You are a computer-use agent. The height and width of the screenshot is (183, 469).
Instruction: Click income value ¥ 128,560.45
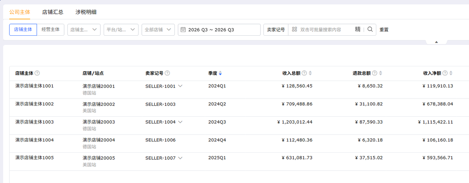(297, 86)
